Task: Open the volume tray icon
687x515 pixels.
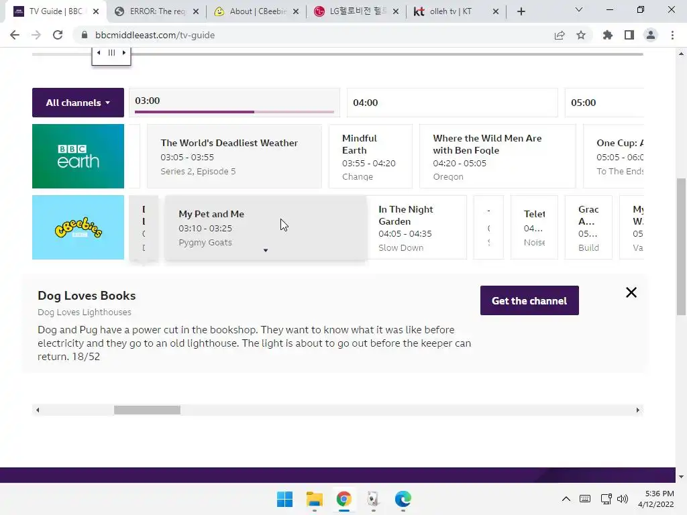Action: pos(622,499)
